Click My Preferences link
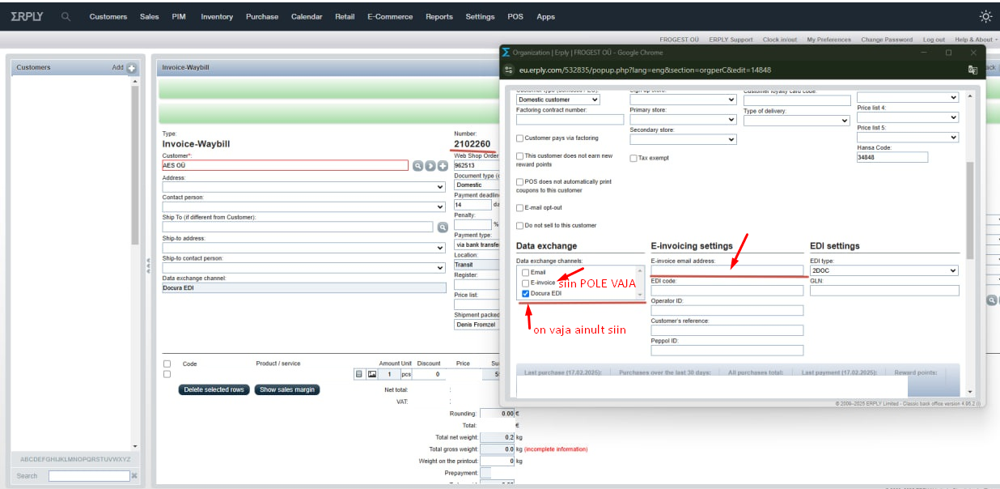 tap(829, 39)
